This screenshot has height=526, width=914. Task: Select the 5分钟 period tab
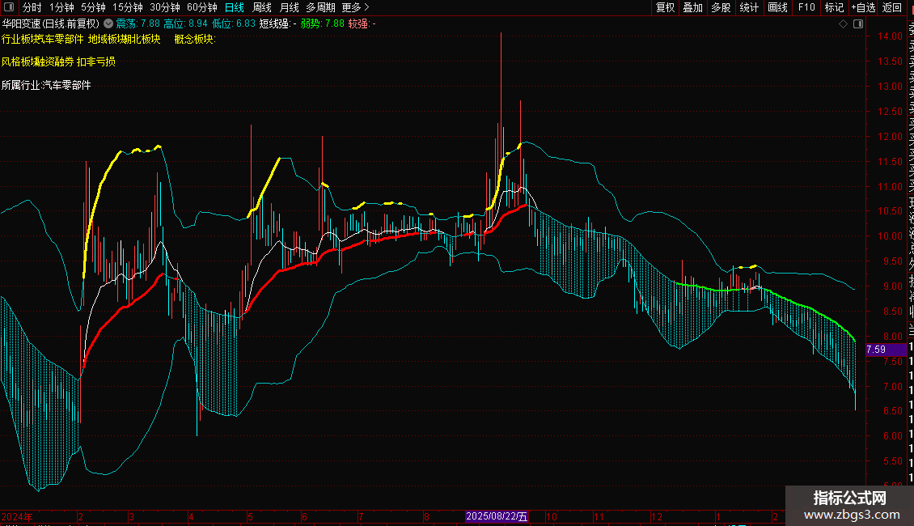(93, 7)
